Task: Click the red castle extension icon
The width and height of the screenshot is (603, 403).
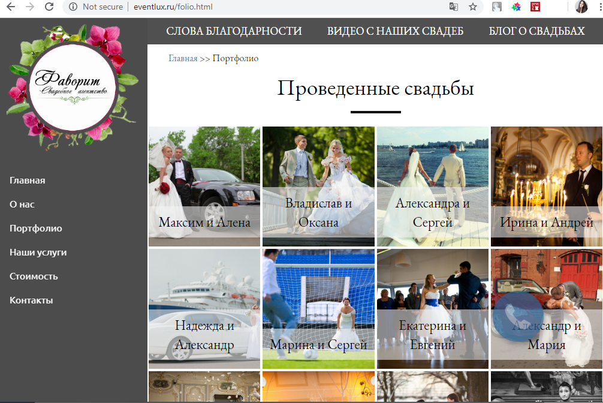Action: point(535,7)
